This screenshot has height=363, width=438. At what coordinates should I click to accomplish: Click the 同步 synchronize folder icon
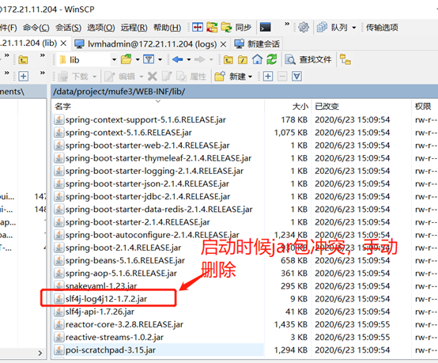(x=227, y=27)
